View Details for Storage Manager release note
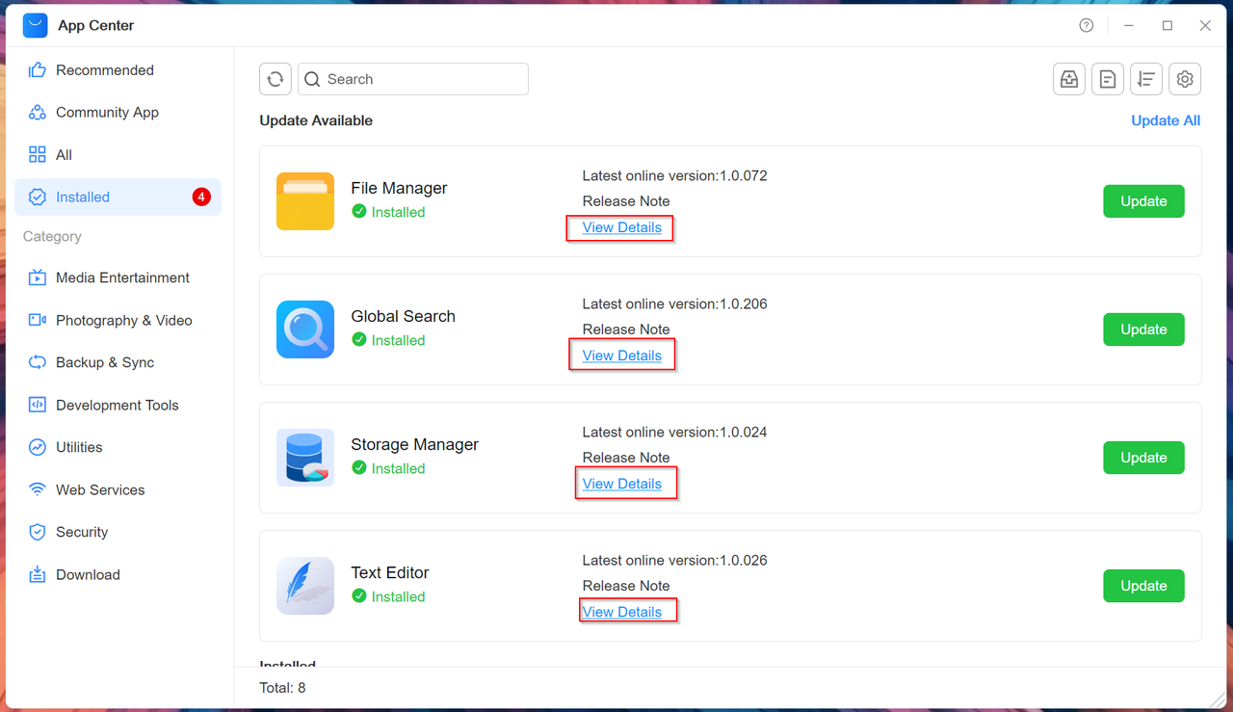This screenshot has height=712, width=1233. pyautogui.click(x=622, y=484)
